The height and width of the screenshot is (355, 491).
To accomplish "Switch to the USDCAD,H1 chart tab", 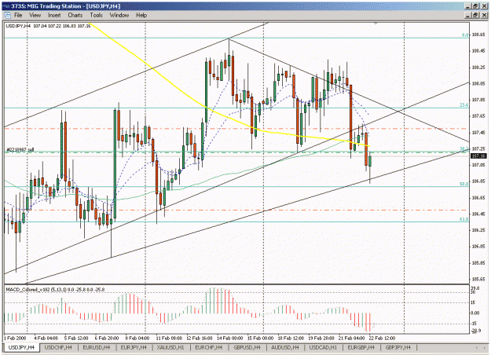I will [x=323, y=347].
